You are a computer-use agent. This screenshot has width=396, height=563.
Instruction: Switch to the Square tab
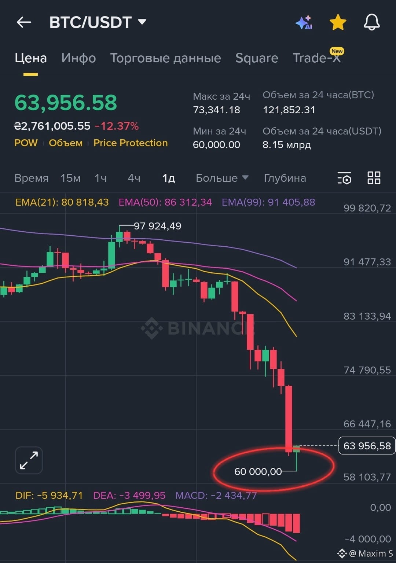[257, 58]
